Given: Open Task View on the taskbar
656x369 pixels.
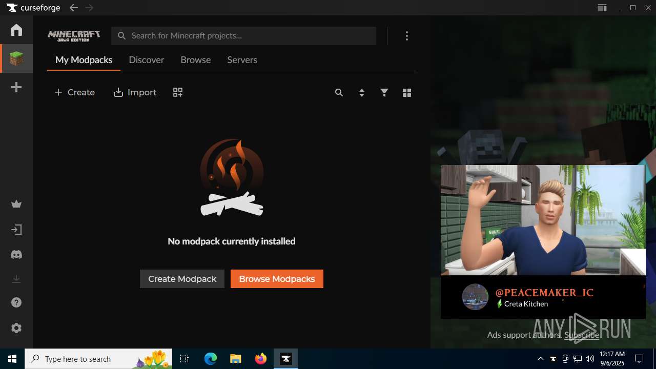Looking at the screenshot, I should tap(184, 359).
